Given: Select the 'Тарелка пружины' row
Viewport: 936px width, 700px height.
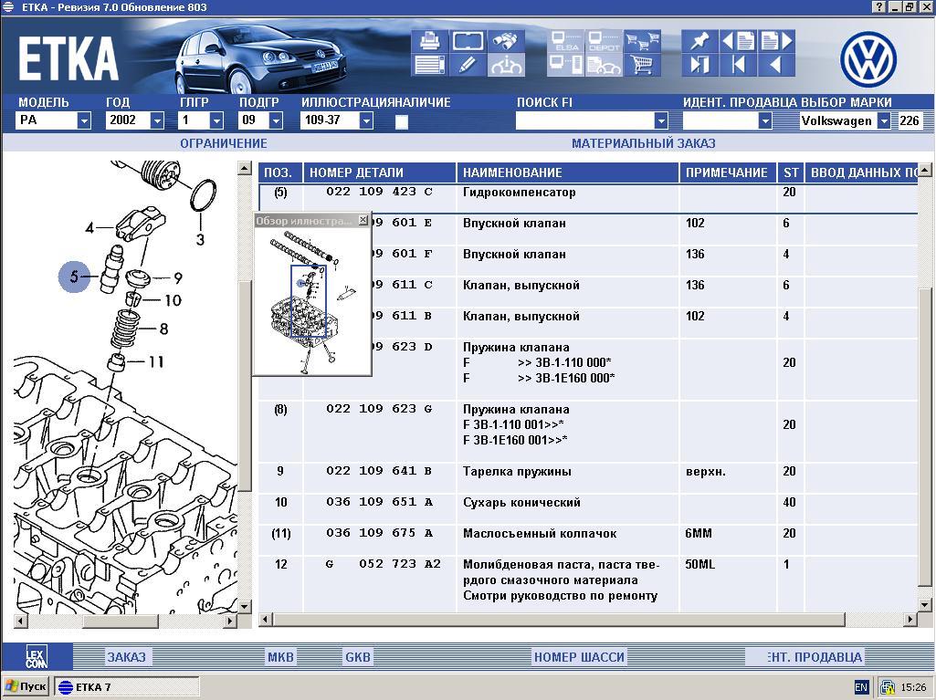Looking at the screenshot, I should 588,477.
